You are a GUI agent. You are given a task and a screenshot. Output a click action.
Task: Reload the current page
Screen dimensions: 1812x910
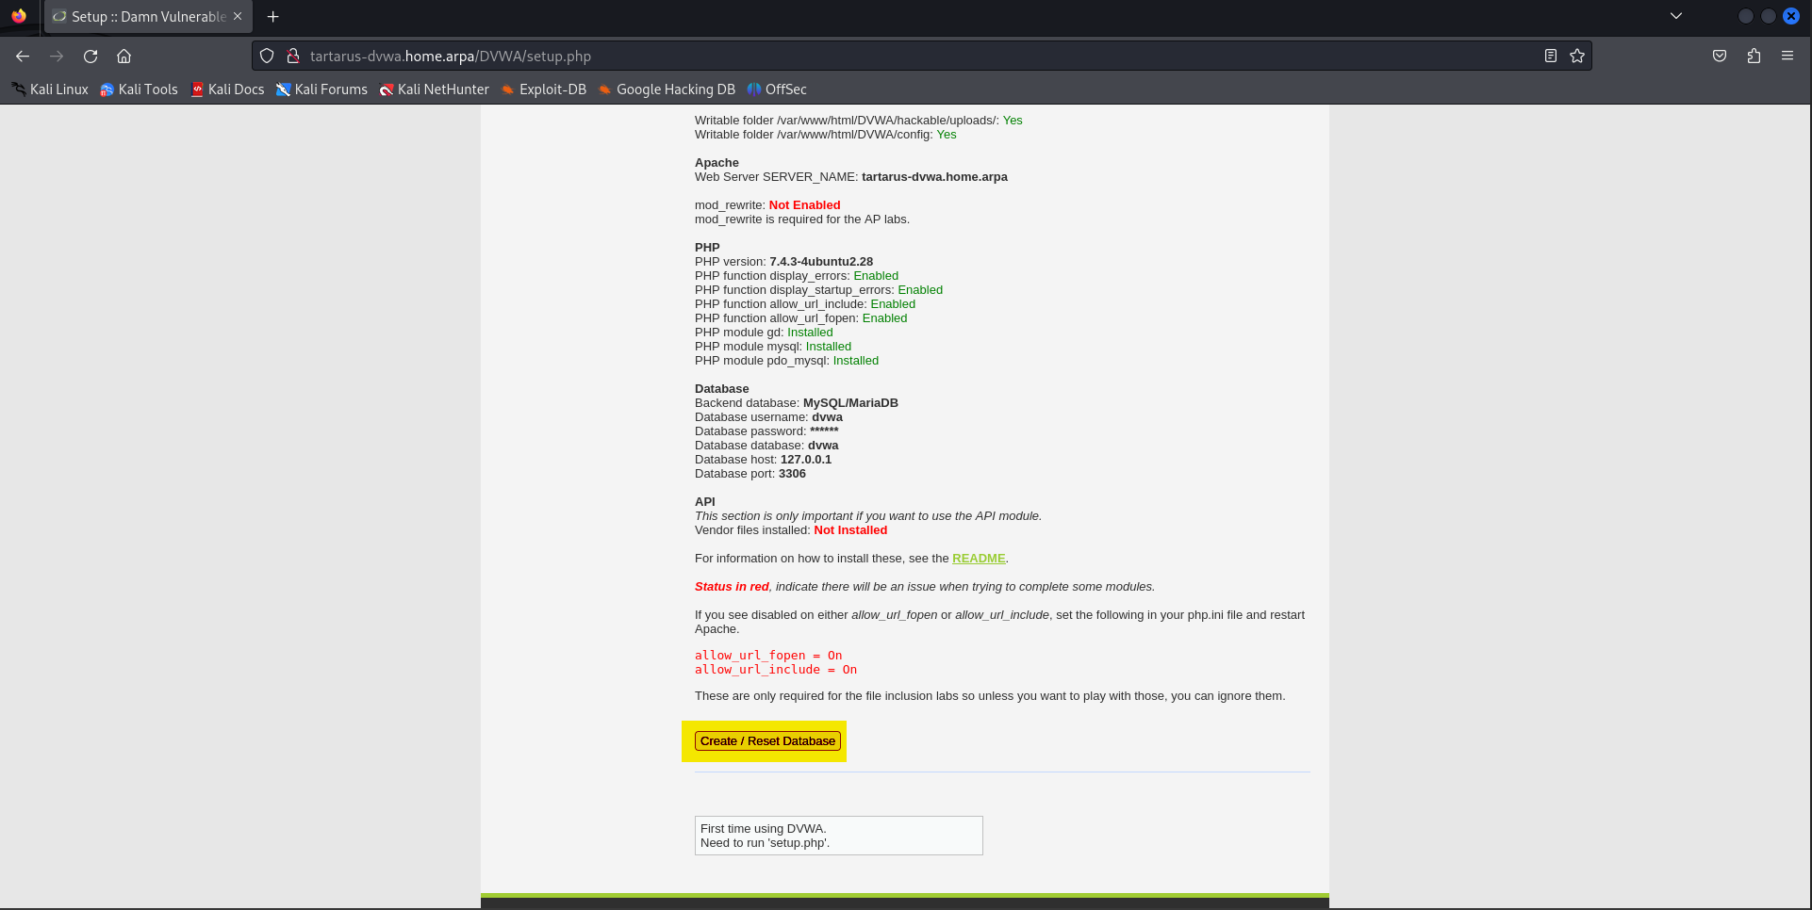click(91, 57)
